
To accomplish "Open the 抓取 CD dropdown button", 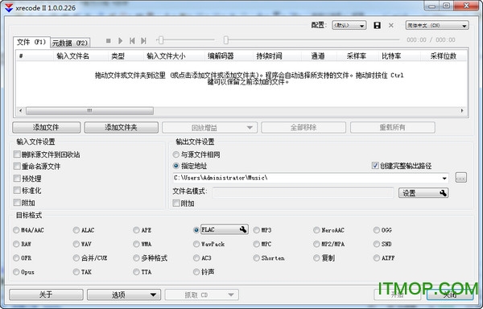I will [x=201, y=295].
